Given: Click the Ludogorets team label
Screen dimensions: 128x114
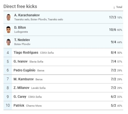Looking at the screenshot, I should (21, 32).
